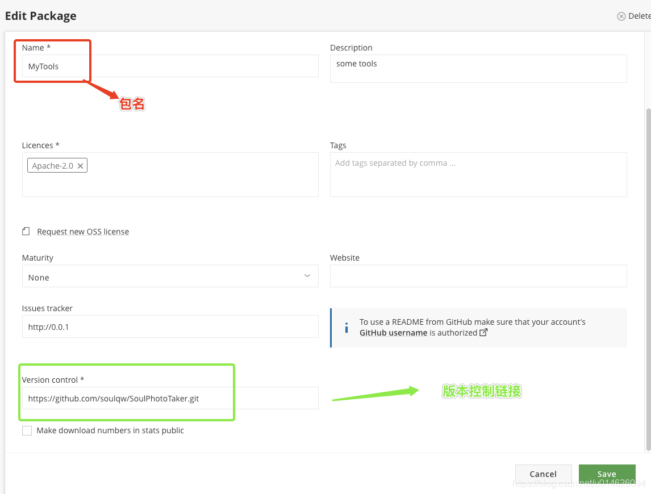
Task: Select the Website input field
Action: pos(478,276)
